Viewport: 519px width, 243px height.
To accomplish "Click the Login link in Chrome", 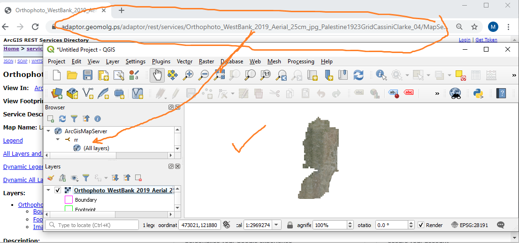I will coord(465,40).
